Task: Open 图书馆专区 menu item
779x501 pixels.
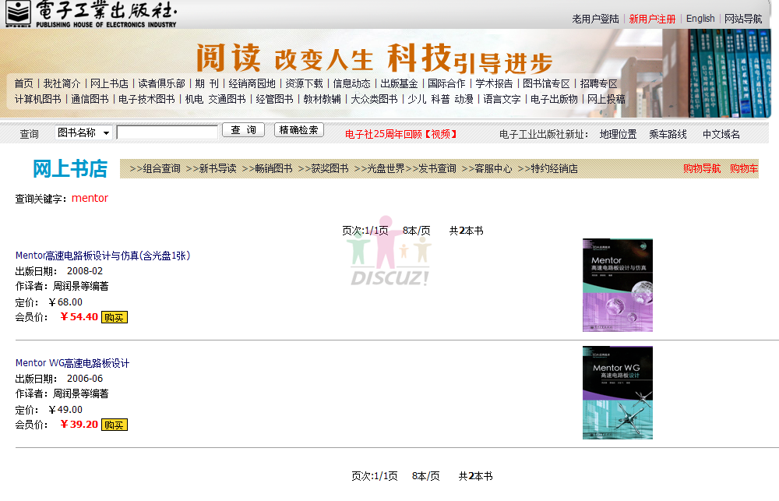Action: pos(547,83)
